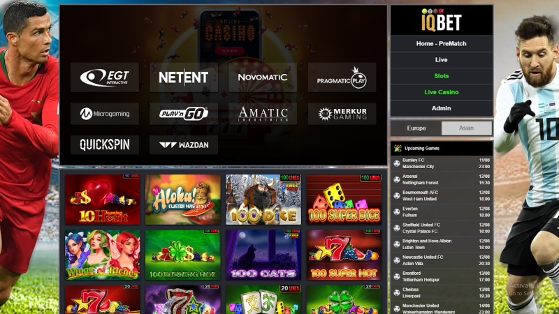The width and height of the screenshot is (559, 314).
Task: Open the Merkur Gaming provider logo
Action: (x=342, y=114)
